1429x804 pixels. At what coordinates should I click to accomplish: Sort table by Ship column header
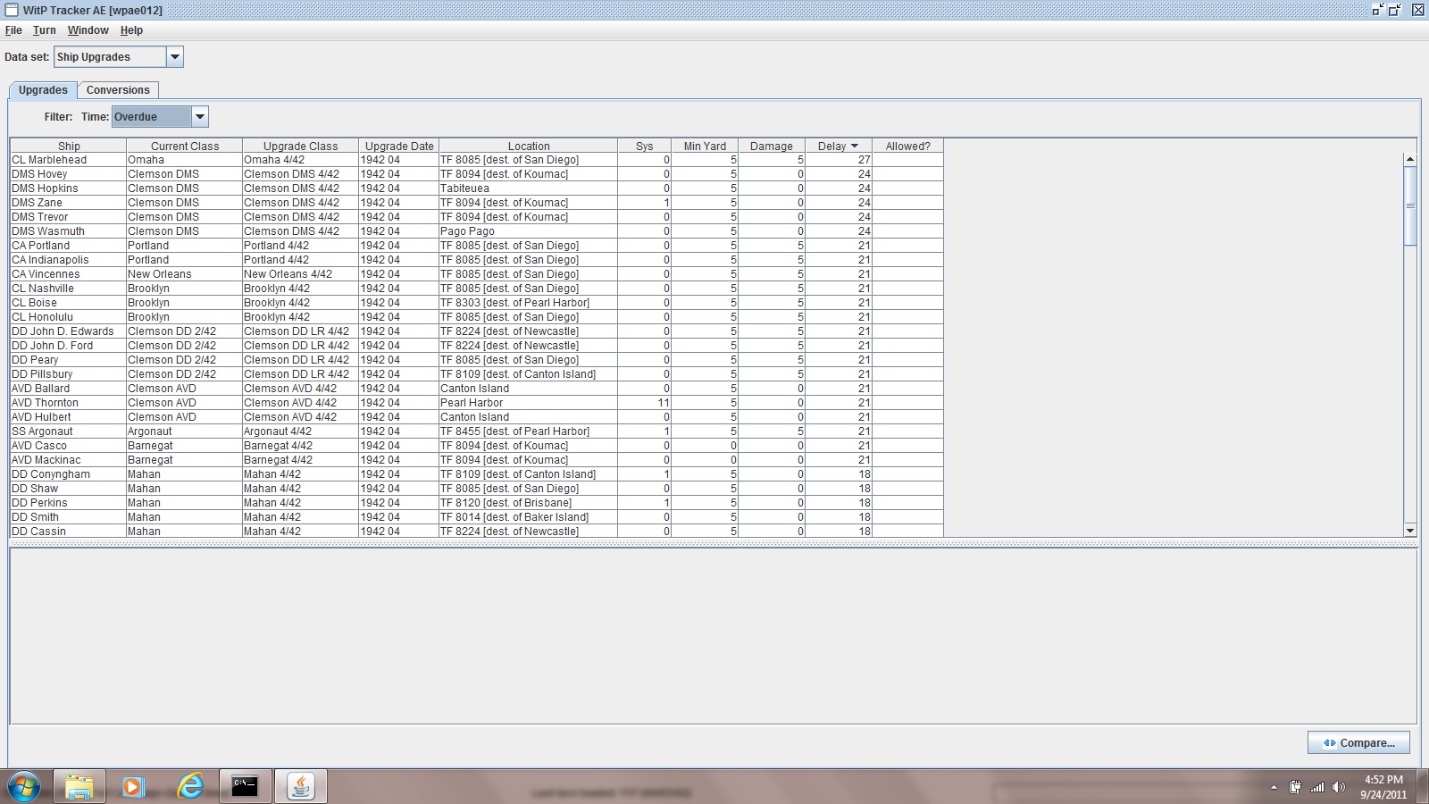pyautogui.click(x=69, y=146)
